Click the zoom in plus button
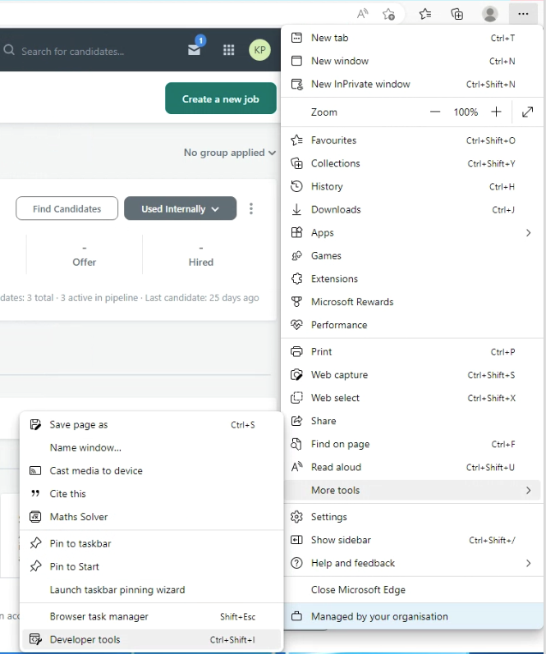Viewport: 546px width, 654px height. (x=496, y=112)
